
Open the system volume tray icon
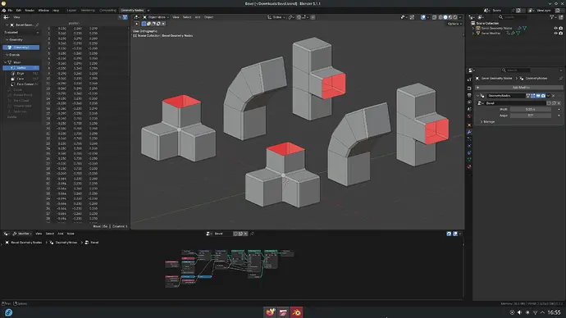pyautogui.click(x=519, y=312)
